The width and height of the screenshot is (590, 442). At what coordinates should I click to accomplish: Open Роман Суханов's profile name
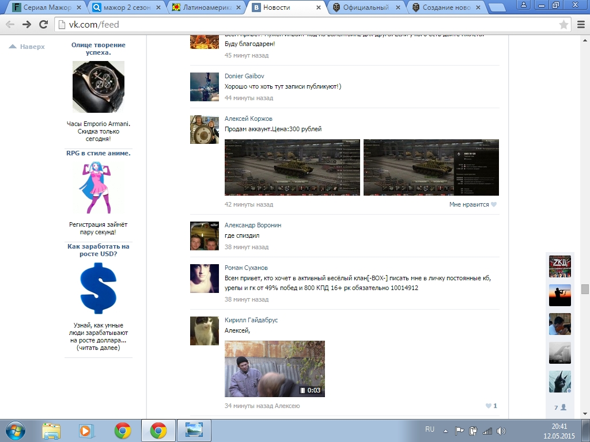(246, 268)
